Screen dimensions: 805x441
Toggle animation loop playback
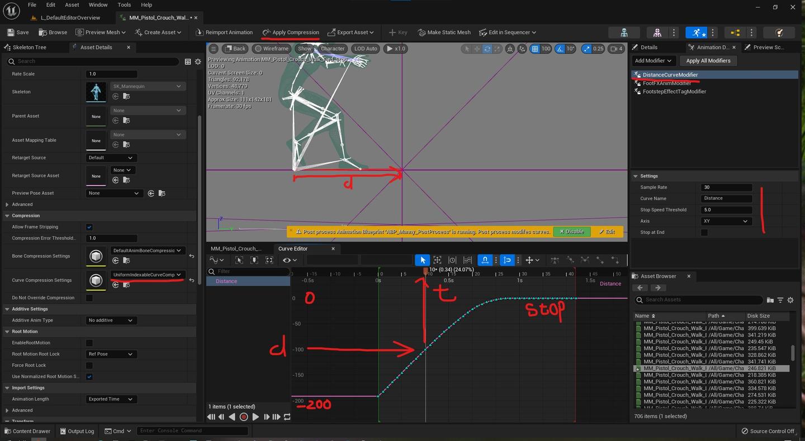click(287, 417)
